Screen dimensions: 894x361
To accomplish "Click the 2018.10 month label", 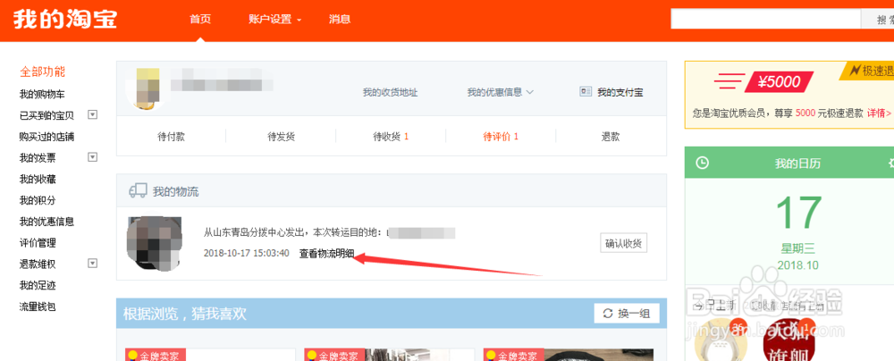I will (x=798, y=265).
